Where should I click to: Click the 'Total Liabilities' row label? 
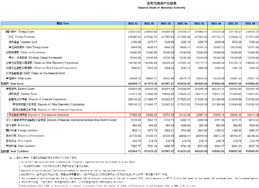(20, 151)
